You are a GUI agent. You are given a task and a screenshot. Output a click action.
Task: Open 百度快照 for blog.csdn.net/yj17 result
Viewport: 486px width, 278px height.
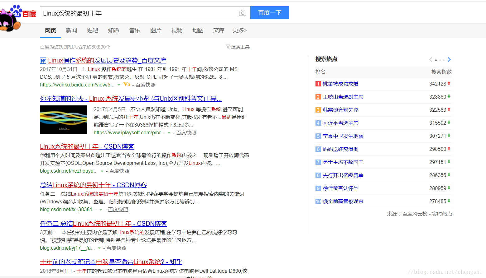[x=116, y=248]
